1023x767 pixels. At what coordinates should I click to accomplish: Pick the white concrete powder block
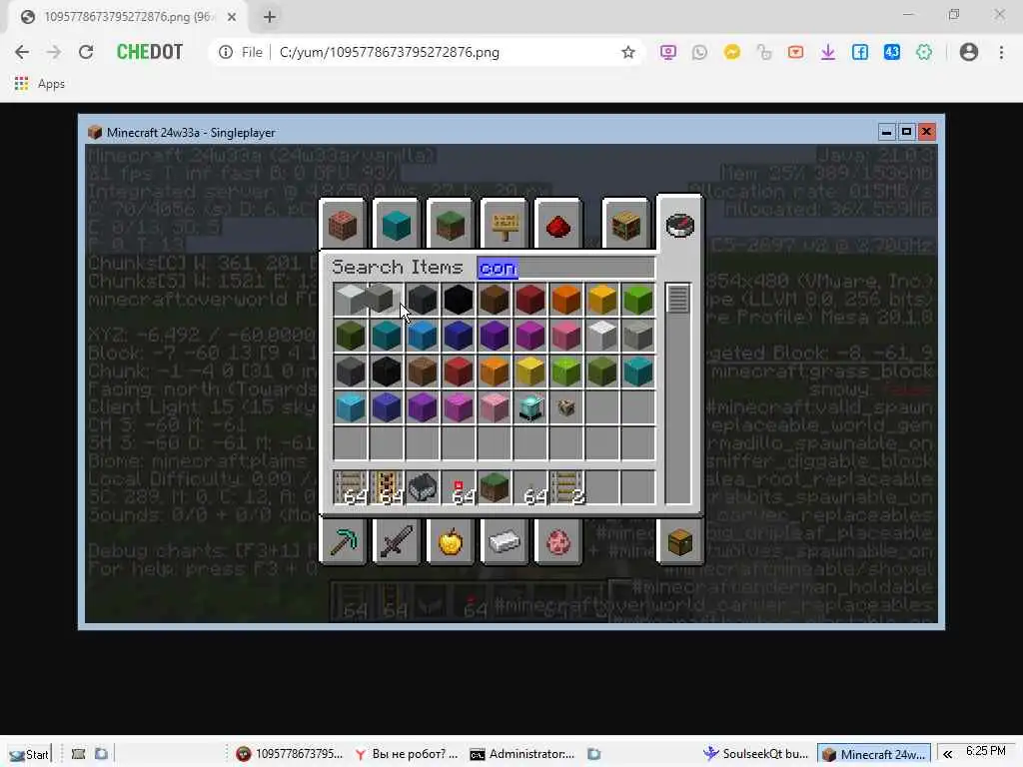tap(601, 336)
